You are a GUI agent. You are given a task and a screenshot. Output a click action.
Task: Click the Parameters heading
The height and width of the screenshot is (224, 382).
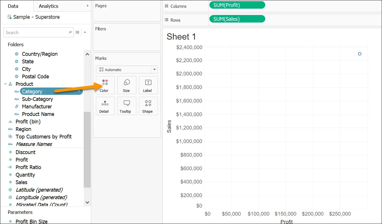point(20,212)
